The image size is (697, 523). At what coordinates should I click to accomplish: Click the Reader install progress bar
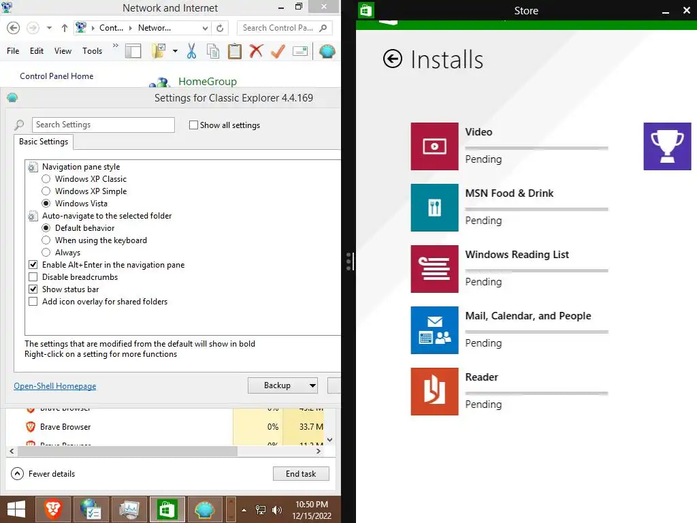pyautogui.click(x=536, y=393)
